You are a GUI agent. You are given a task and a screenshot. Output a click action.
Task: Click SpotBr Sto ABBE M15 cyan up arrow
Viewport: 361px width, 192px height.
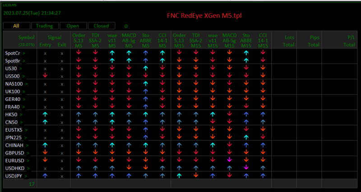246,60
